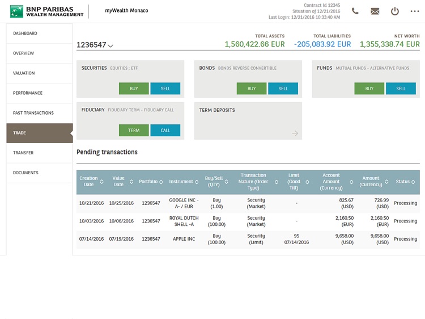Select Valuation in the sidebar
425x319 pixels.
point(40,73)
